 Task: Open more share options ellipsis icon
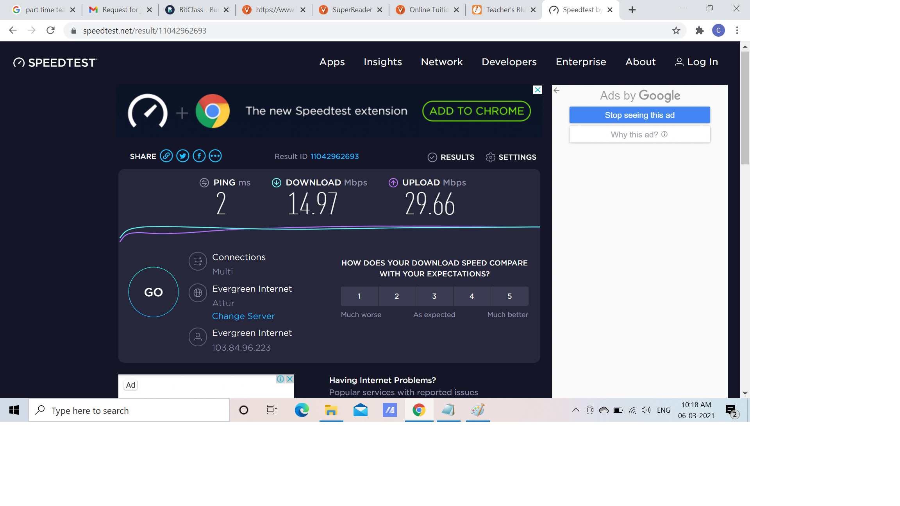pyautogui.click(x=215, y=156)
